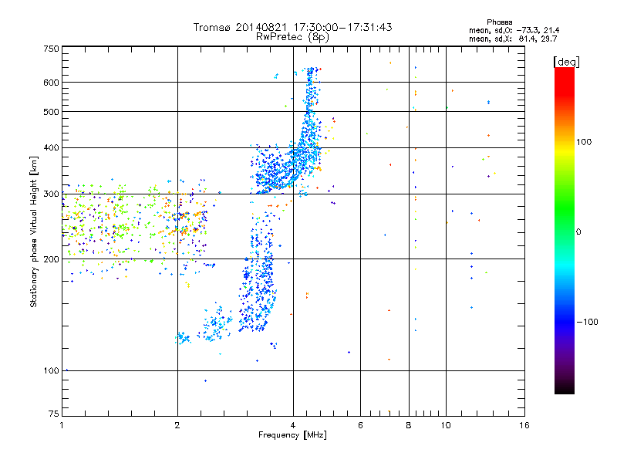Click y-axis tick label '200'

pyautogui.click(x=51, y=259)
